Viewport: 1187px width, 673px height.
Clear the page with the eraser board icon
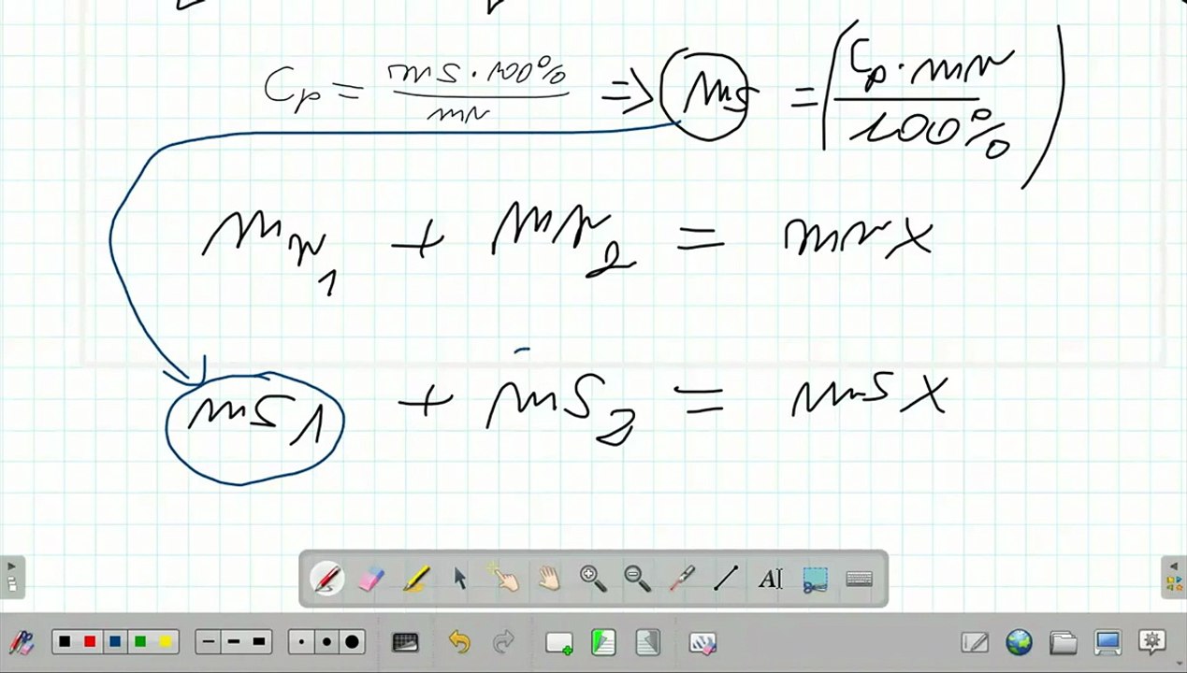pyautogui.click(x=702, y=643)
